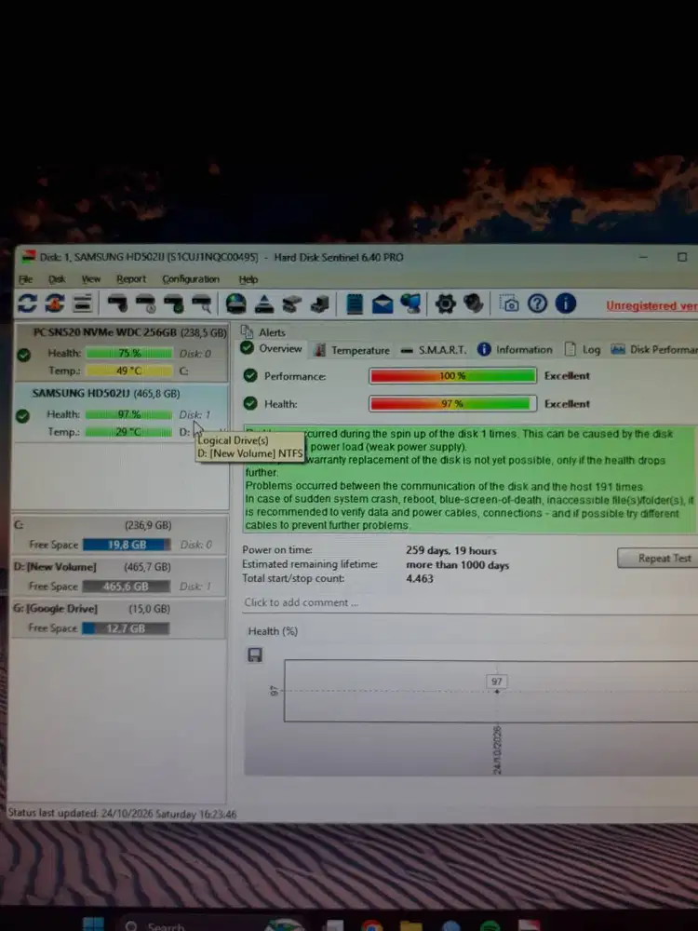The height and width of the screenshot is (931, 698).
Task: Click the 97 % Health gradient bar in Overview
Action: [453, 404]
